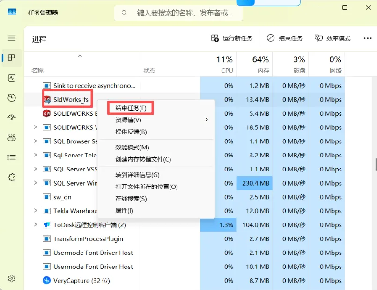Select Usermode Font Driver Host 2.1 MB row

point(185,253)
